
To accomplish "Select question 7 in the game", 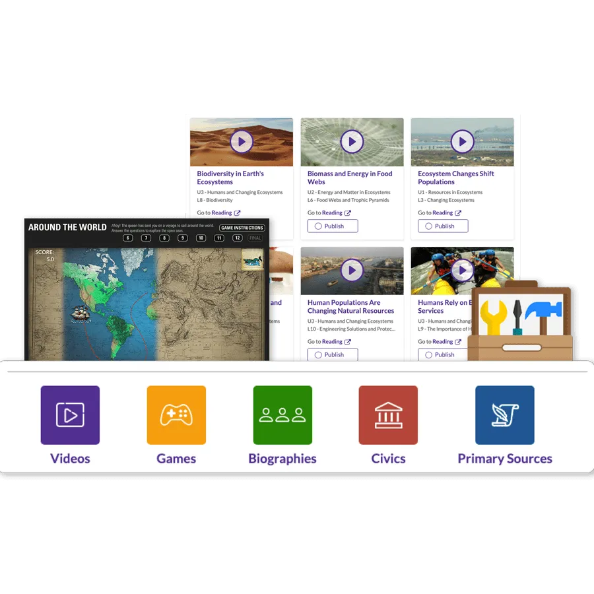I will pyautogui.click(x=146, y=238).
